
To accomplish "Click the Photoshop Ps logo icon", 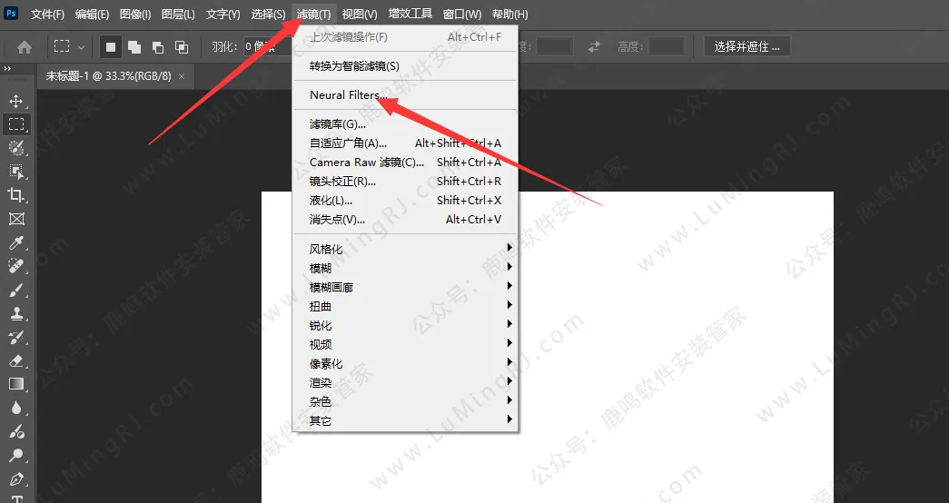I will (x=11, y=13).
